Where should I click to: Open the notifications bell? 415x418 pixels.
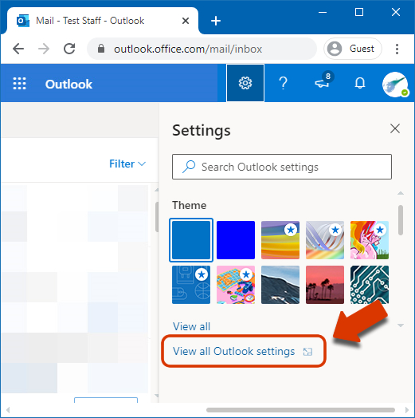click(x=360, y=83)
